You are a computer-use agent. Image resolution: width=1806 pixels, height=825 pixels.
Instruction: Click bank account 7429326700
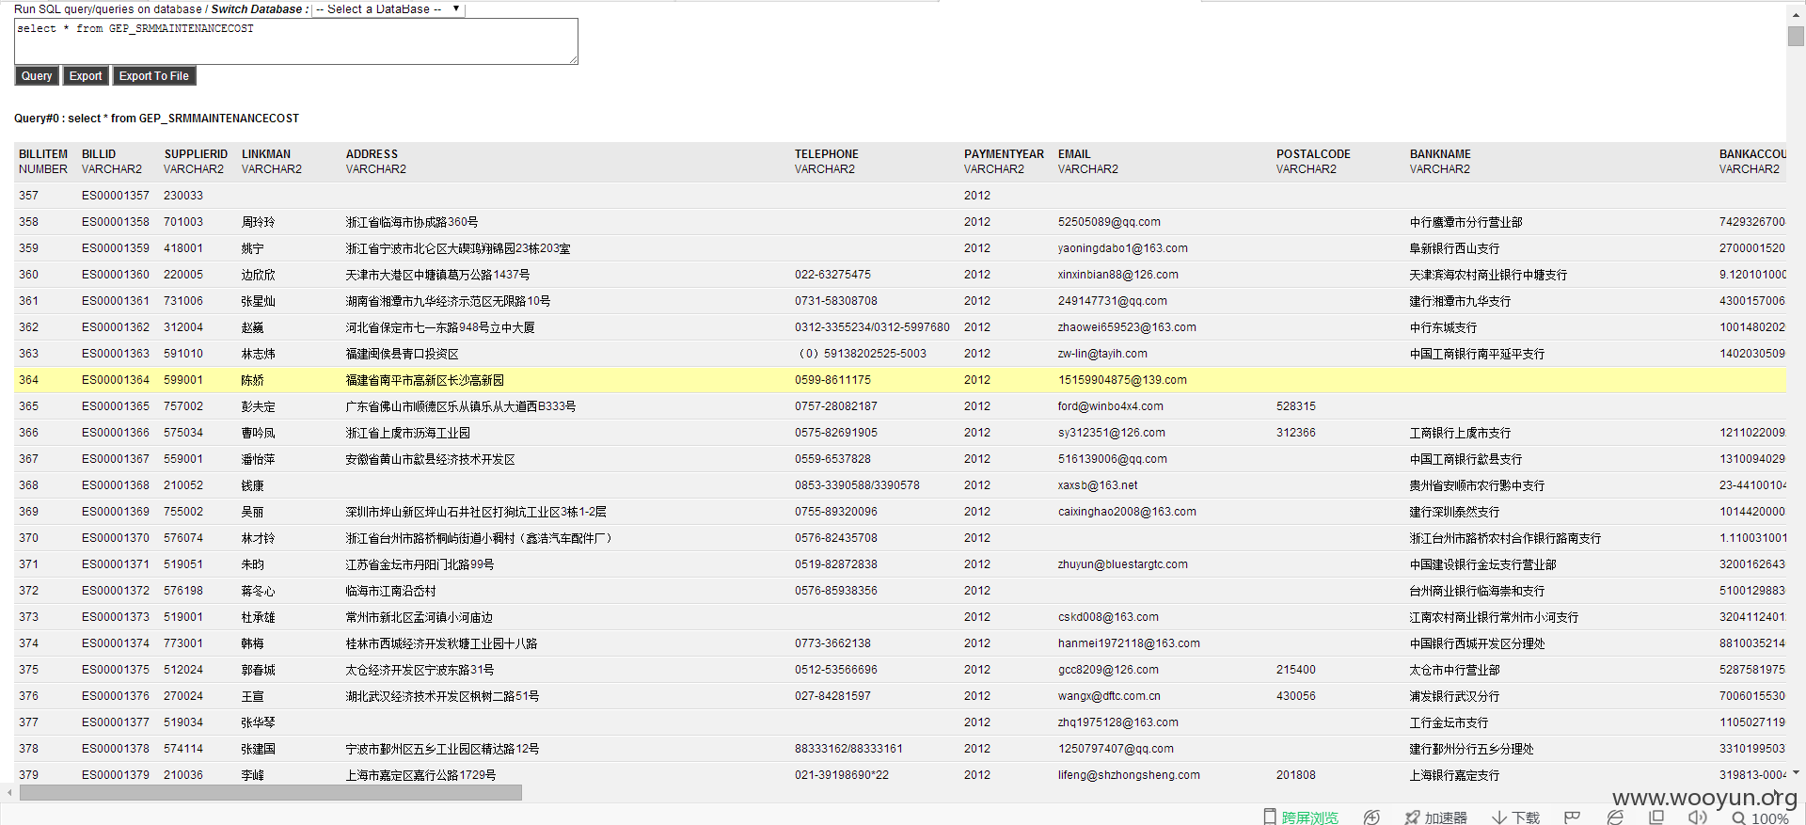click(x=1752, y=222)
